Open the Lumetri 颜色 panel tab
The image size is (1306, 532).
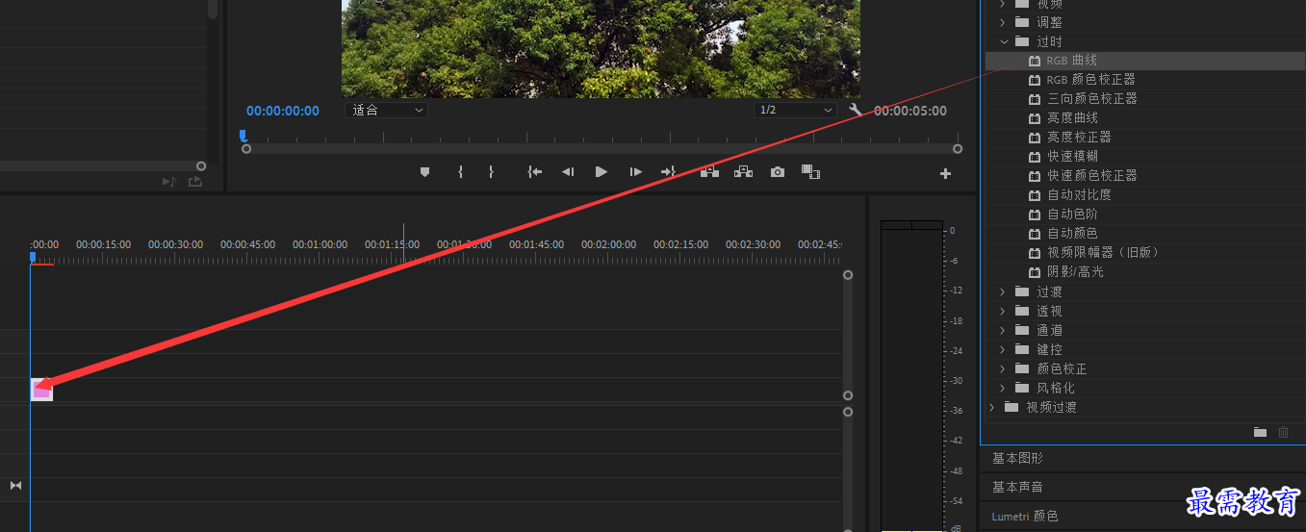1025,516
